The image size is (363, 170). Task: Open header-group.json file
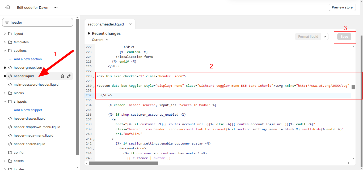[x=28, y=68]
